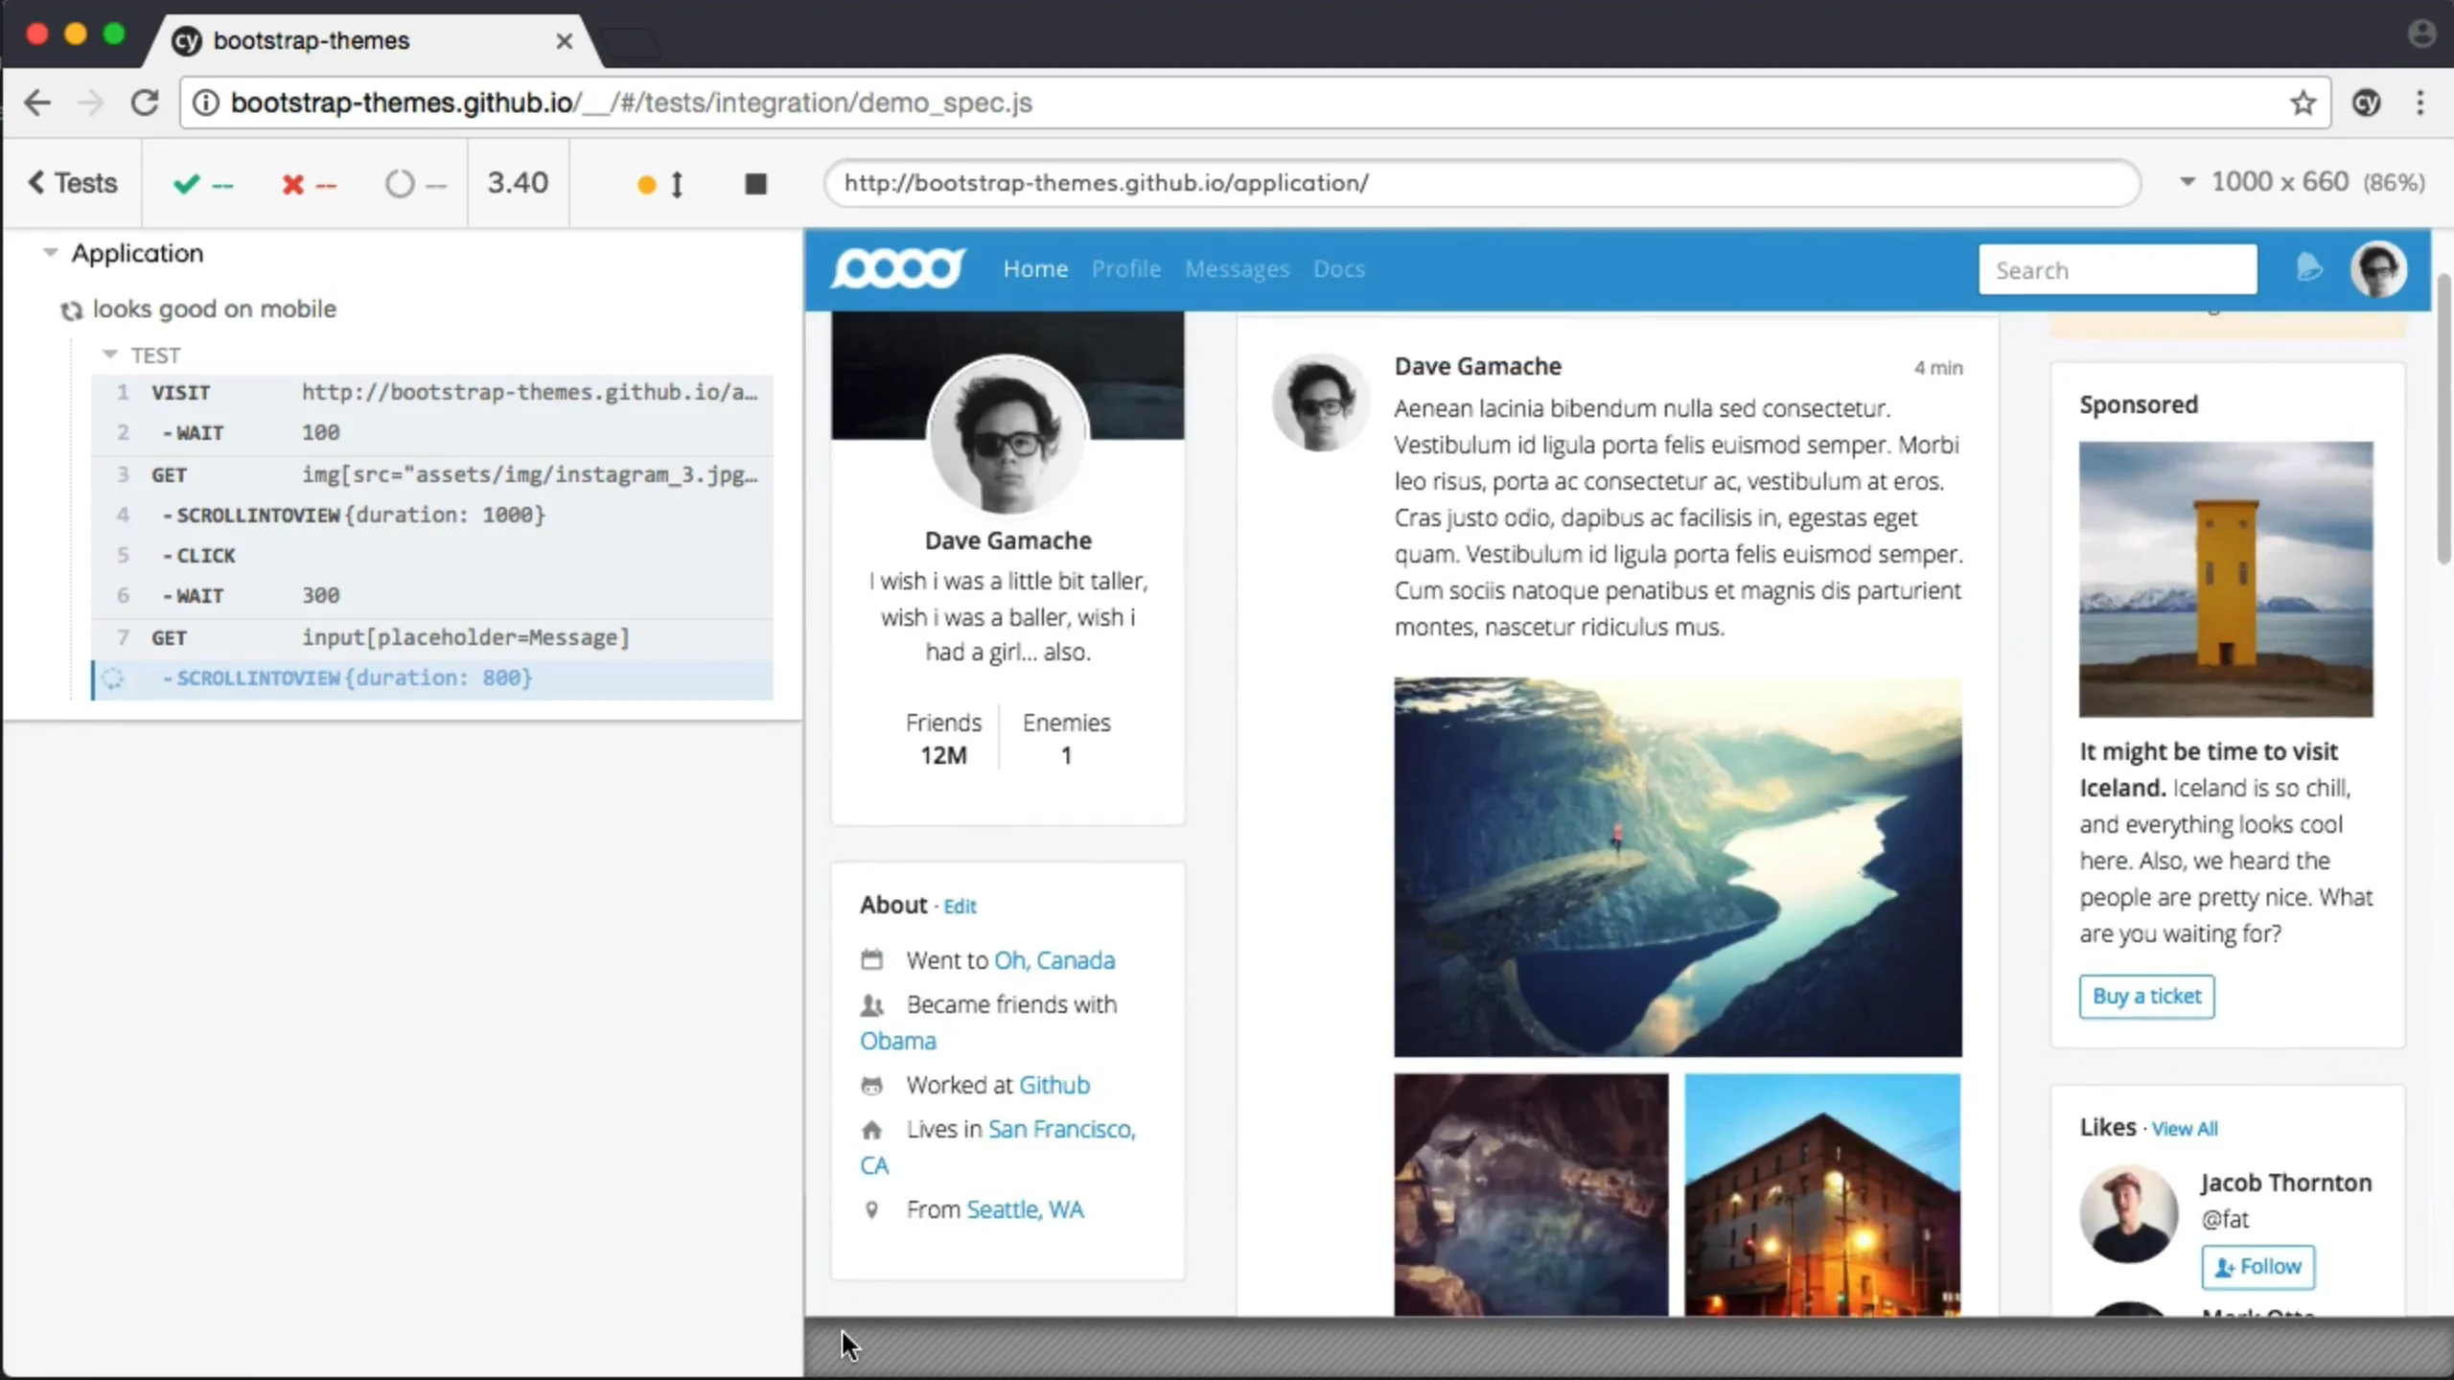The height and width of the screenshot is (1380, 2454).
Task: Collapse the TEST commands group
Action: [x=110, y=355]
